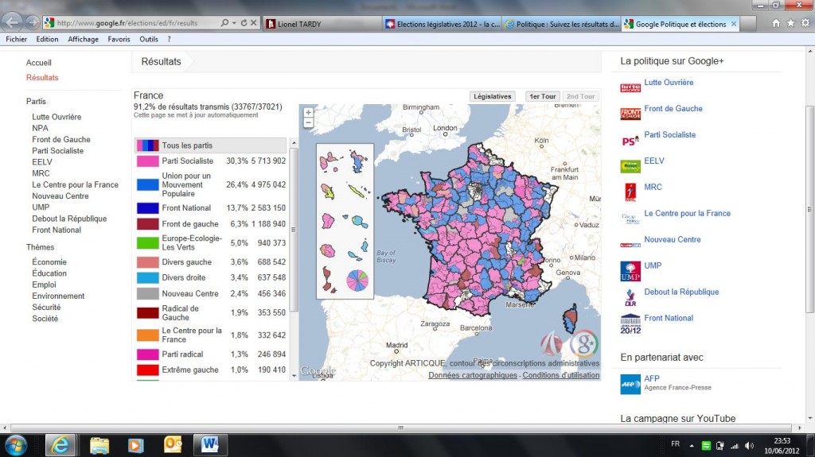
Task: Click the page vertical scrollbar
Action: pos(809,207)
